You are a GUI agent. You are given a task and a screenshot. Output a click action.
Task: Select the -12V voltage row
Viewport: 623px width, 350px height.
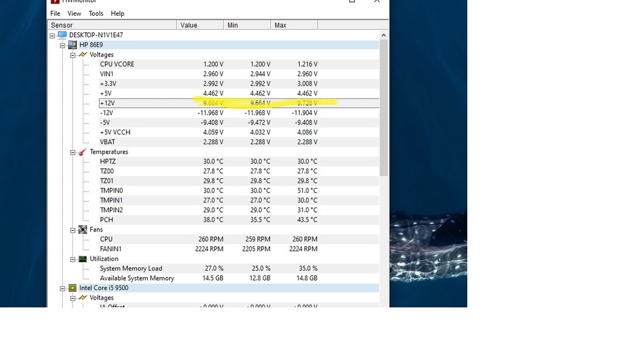[238, 112]
